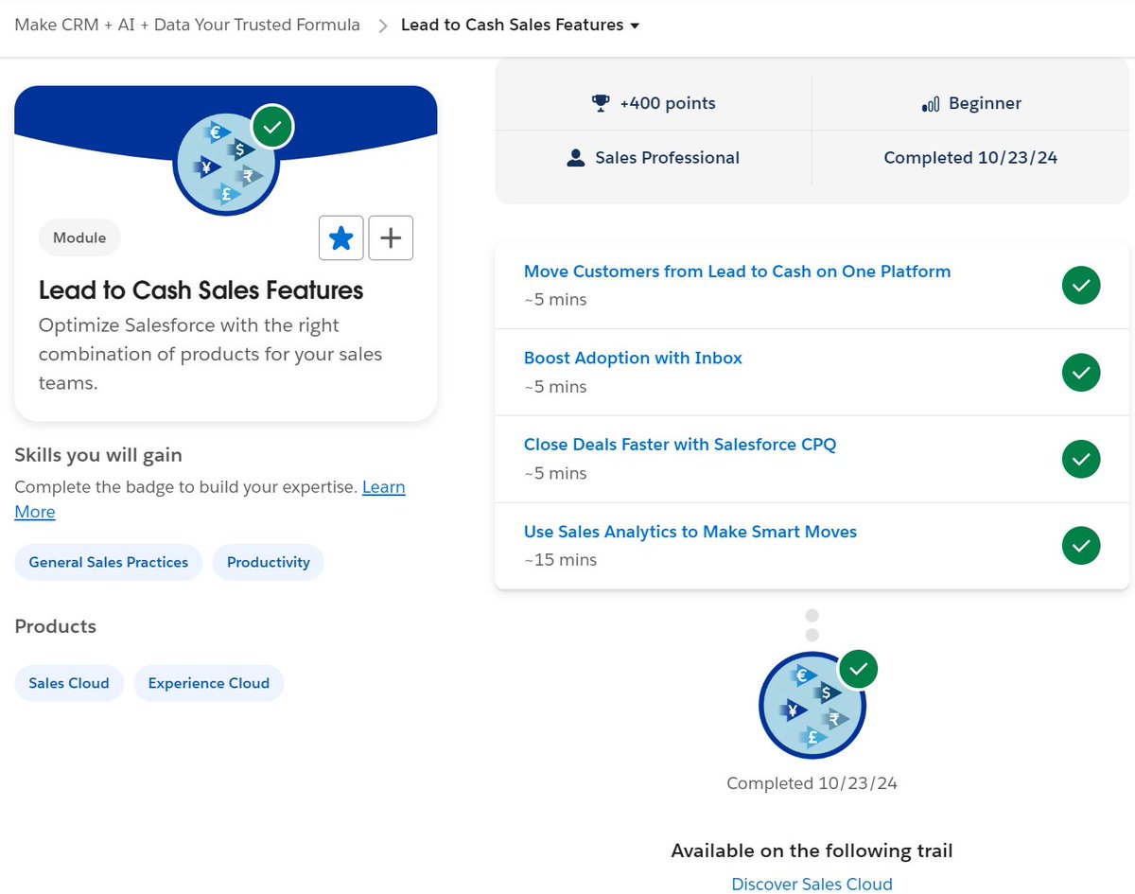1135x894 pixels.
Task: Open the Lead to Cash Sales Features breadcrumb dropdown
Action: coord(520,26)
